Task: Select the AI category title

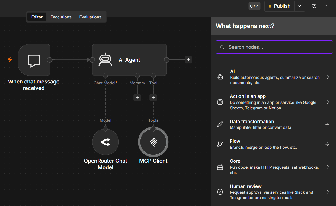Action: coord(232,71)
